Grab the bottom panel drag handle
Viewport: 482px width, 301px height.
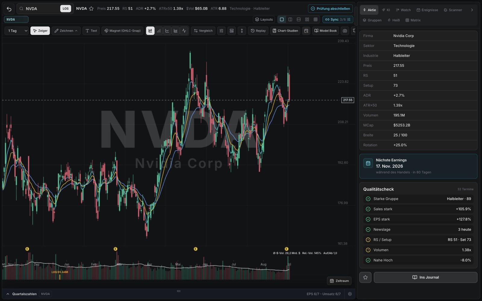point(179,291)
